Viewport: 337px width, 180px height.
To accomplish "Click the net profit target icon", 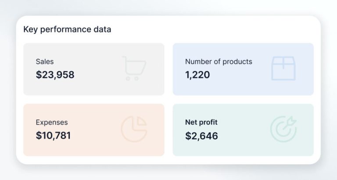I will 283,129.
